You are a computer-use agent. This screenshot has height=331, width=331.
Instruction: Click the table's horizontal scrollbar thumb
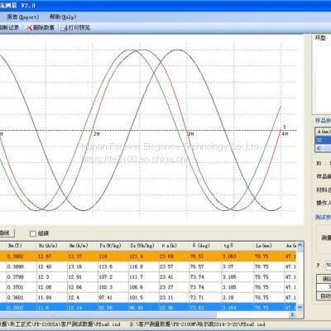[108, 314]
